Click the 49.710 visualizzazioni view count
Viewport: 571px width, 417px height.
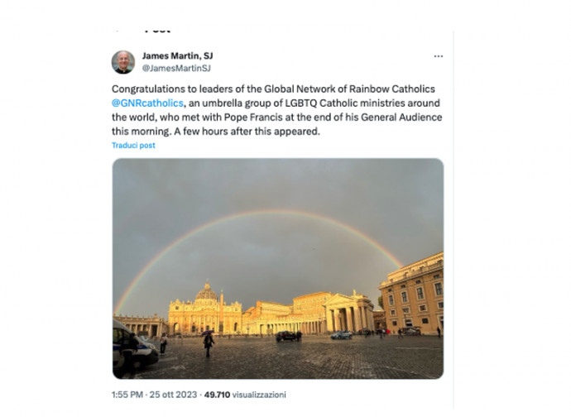tap(245, 395)
